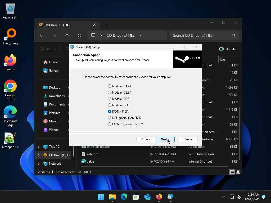Close the CD Drive (E:) HL2 tab
The width and height of the screenshot is (271, 203).
[x=94, y=25]
